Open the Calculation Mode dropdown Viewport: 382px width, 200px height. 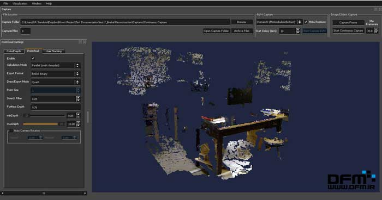pyautogui.click(x=56, y=65)
